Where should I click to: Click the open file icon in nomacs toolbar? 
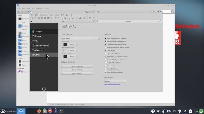point(39,18)
